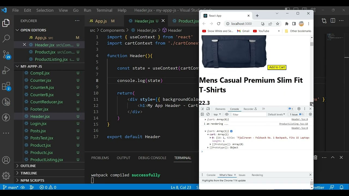
Task: Toggle device toolbar in DevTools
Action: [208, 109]
